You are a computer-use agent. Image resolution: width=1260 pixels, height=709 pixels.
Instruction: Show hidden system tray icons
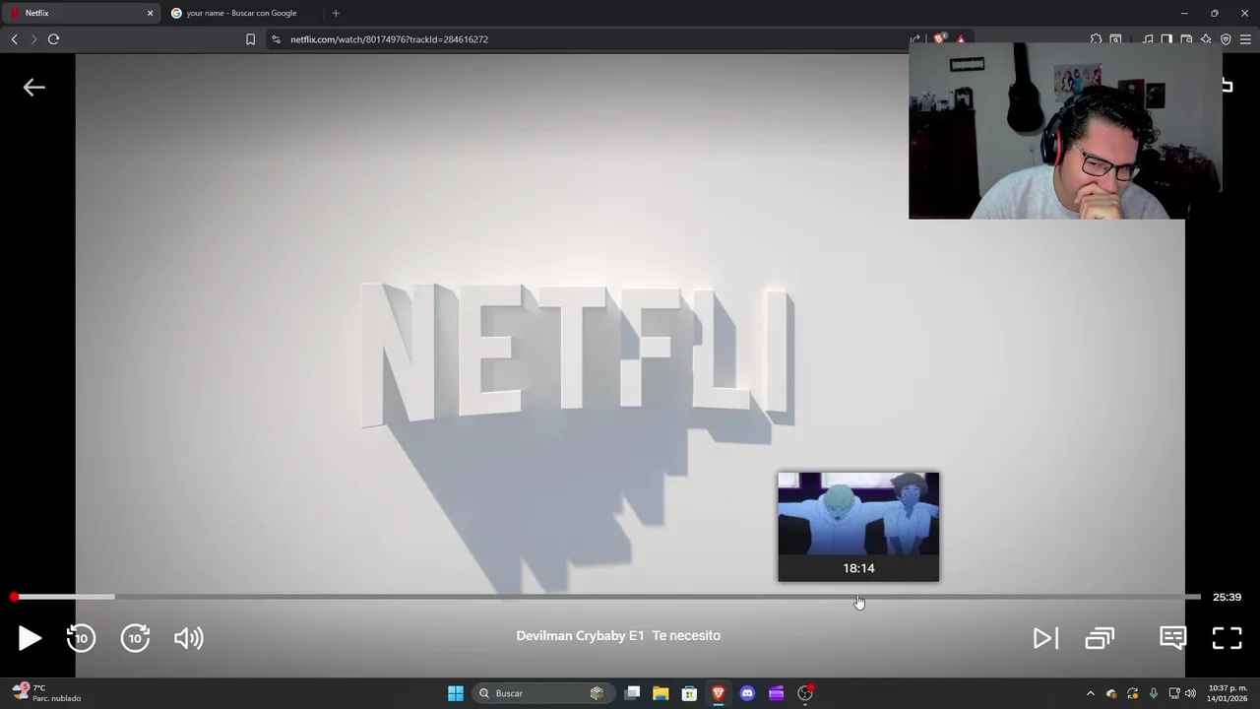tap(1090, 693)
